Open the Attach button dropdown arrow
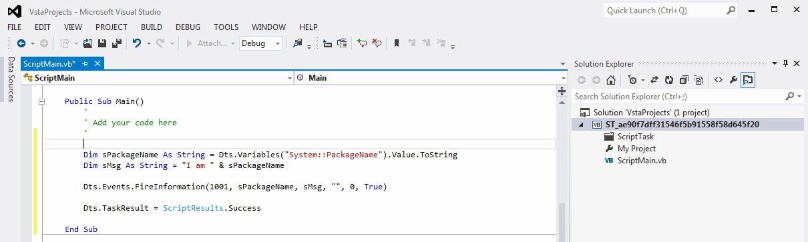Viewport: 808px width, 242px height. pyautogui.click(x=232, y=43)
